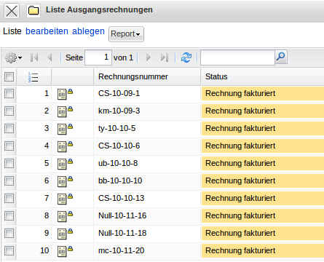Click the previous page arrow
This screenshot has width=324, height=262.
(x=50, y=57)
